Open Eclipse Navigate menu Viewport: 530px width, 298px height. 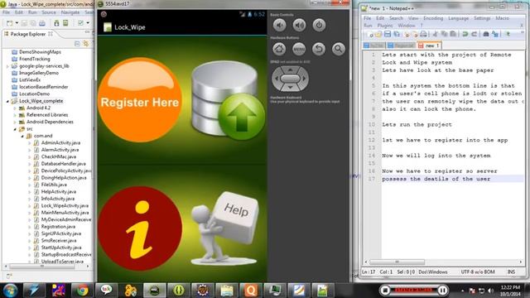pos(70,12)
